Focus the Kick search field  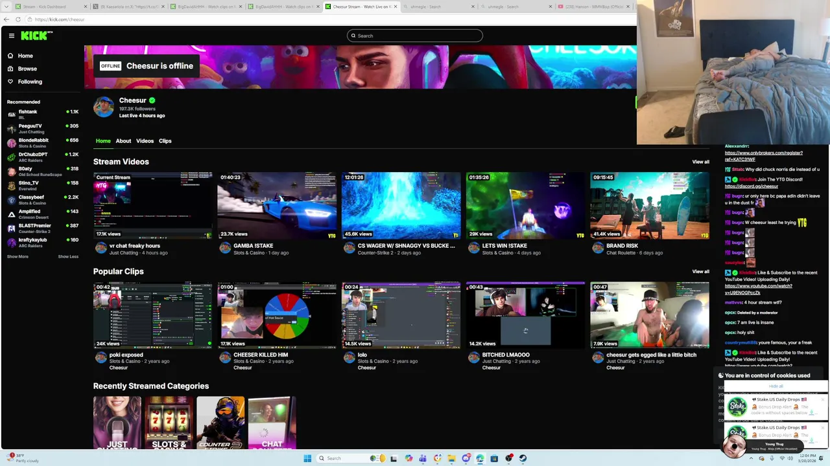pos(415,36)
